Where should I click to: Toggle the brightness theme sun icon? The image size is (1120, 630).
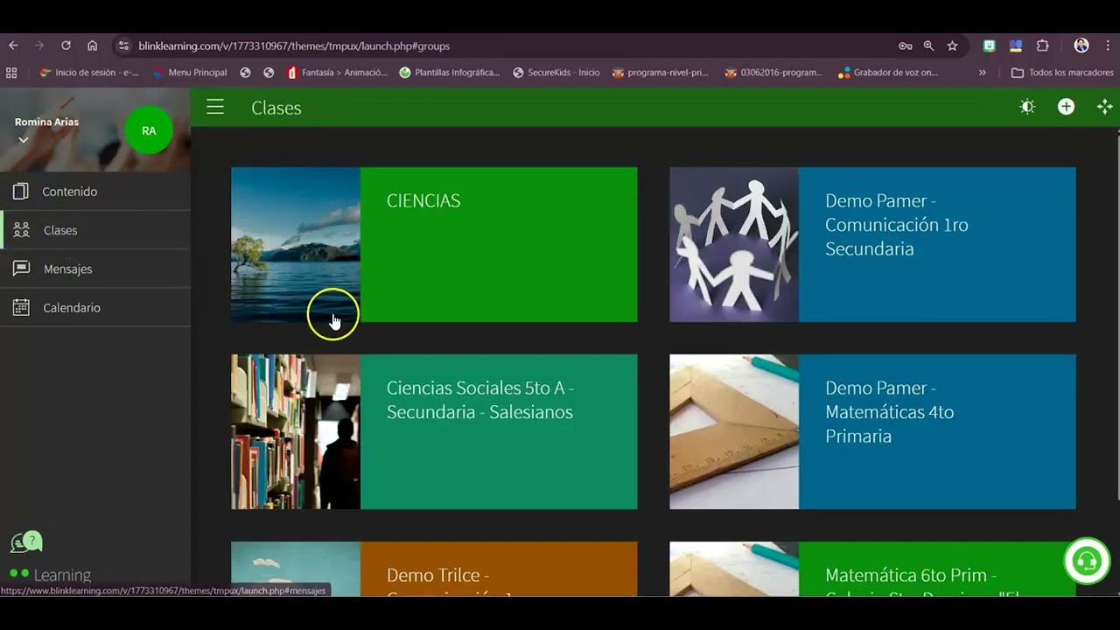click(x=1027, y=107)
